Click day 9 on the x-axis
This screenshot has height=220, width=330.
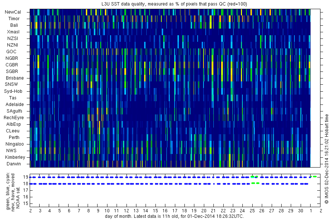click(x=98, y=211)
